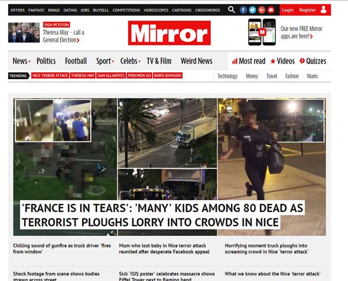Select Technology in secondary navigation
Viewport: 348px width, 281px height.
click(x=228, y=76)
